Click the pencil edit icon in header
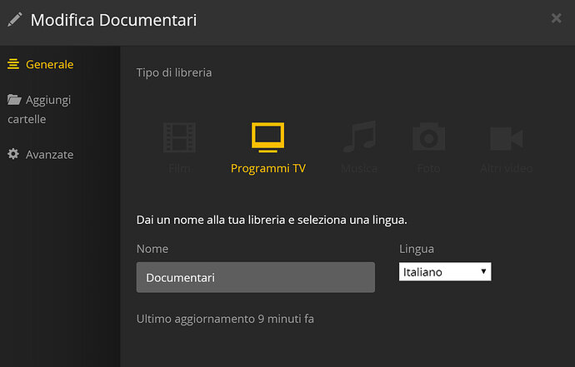575x367 pixels. click(15, 19)
